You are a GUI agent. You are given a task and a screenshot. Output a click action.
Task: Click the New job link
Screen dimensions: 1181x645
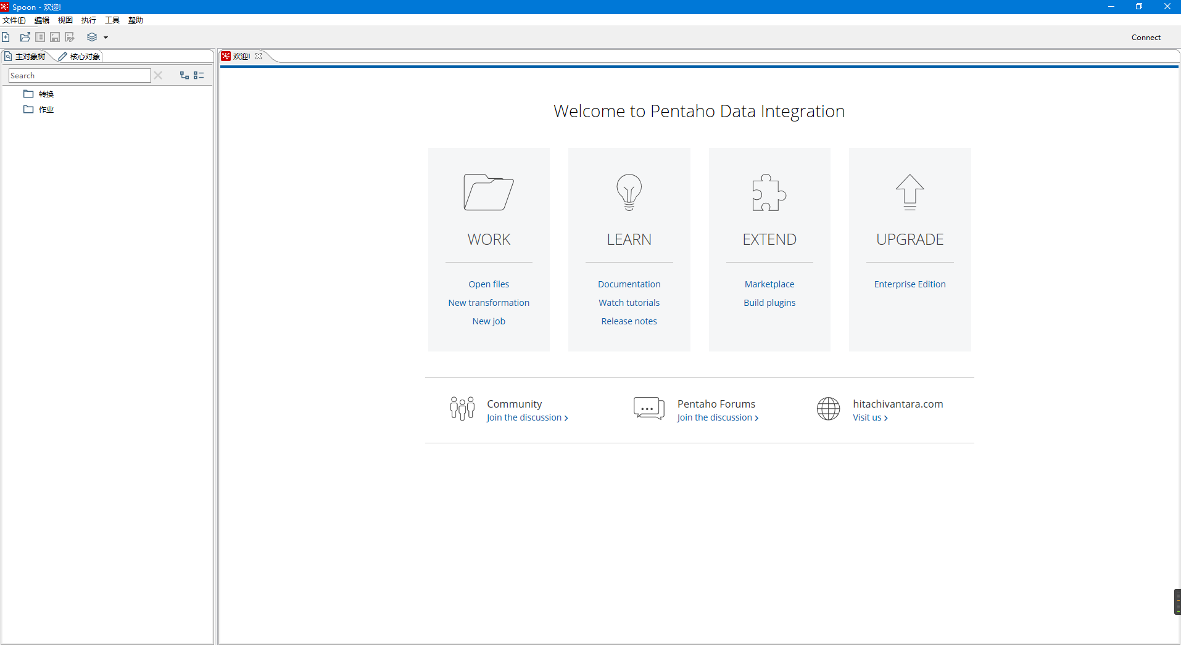coord(489,321)
